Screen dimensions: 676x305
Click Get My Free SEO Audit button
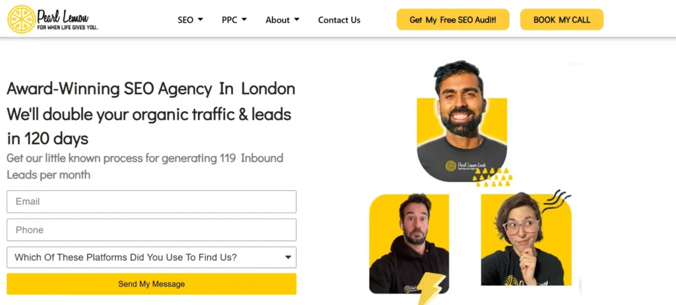click(x=453, y=19)
